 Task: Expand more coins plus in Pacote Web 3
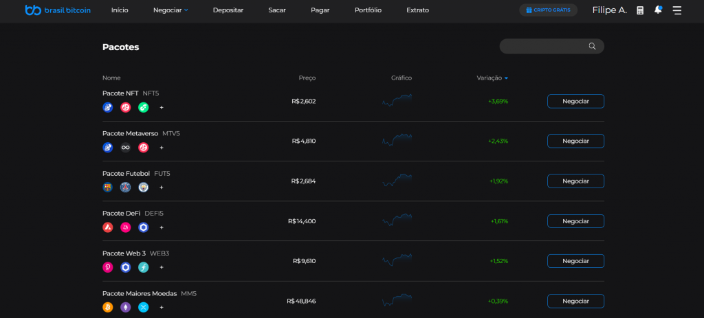162,267
